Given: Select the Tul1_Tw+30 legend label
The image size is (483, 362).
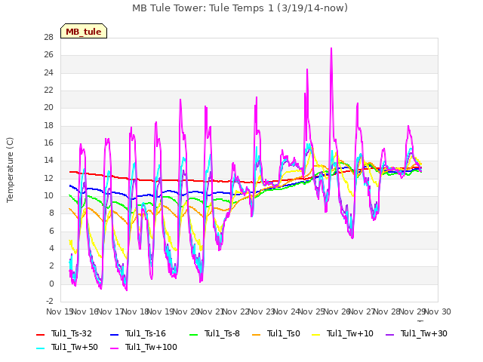Looking at the screenshot, I should (x=424, y=333).
